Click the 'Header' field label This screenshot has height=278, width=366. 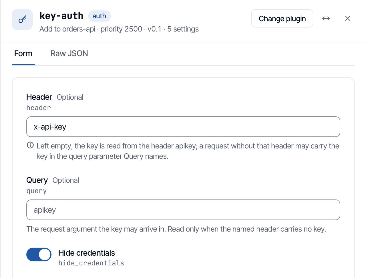click(x=39, y=97)
